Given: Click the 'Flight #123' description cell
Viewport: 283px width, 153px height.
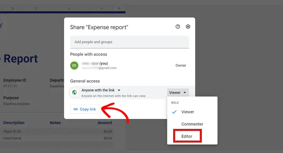Looking at the screenshot, I should [12, 131].
